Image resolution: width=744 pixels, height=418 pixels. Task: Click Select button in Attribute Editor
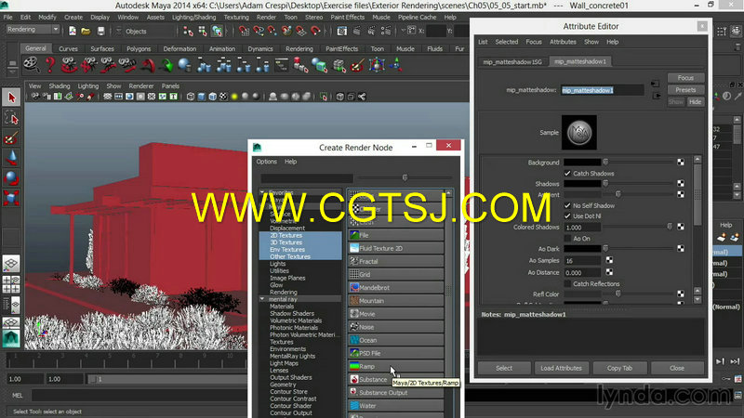coord(504,368)
